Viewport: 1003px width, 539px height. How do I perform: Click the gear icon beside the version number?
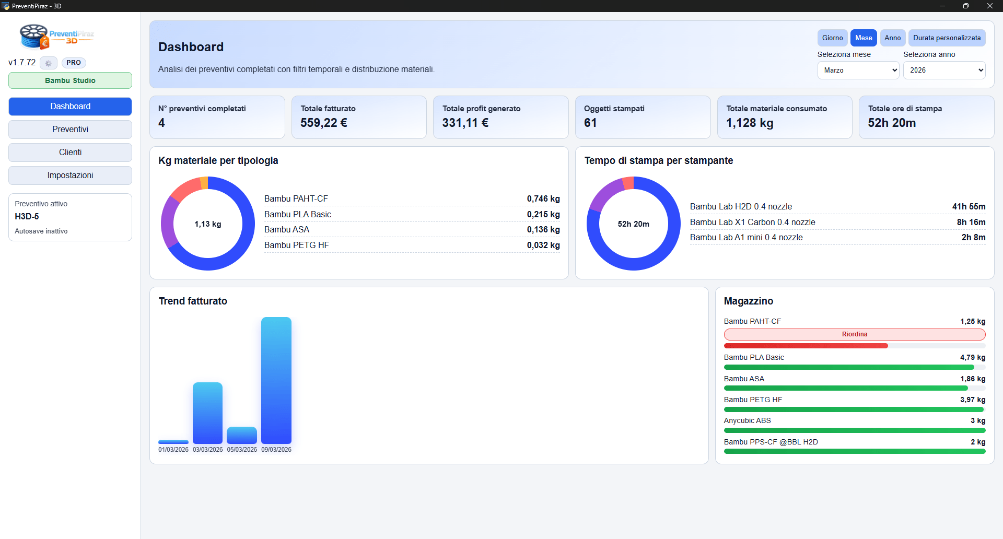48,63
